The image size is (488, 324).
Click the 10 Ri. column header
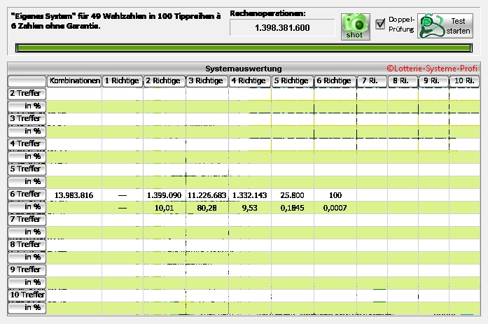coord(465,81)
